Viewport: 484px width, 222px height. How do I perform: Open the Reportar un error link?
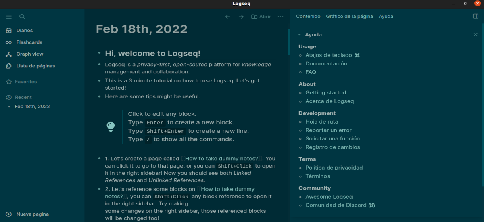point(328,130)
